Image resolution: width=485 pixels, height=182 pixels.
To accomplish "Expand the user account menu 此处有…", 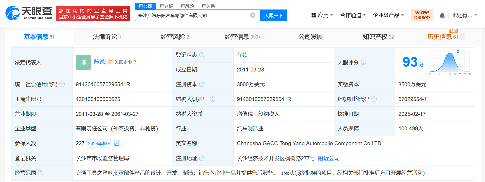I will [464, 15].
